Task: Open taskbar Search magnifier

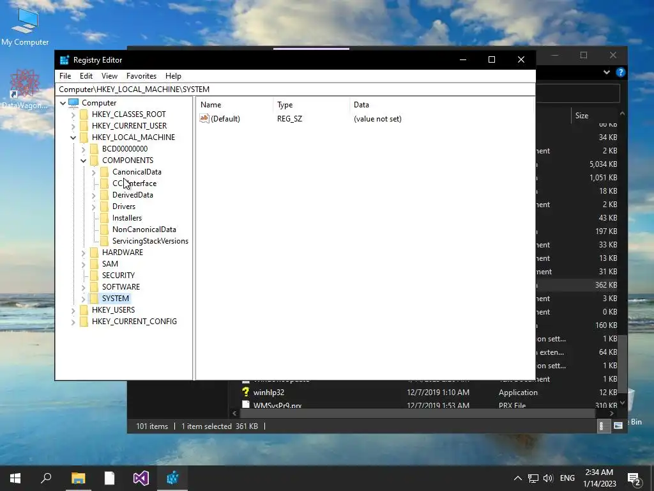Action: (46, 478)
